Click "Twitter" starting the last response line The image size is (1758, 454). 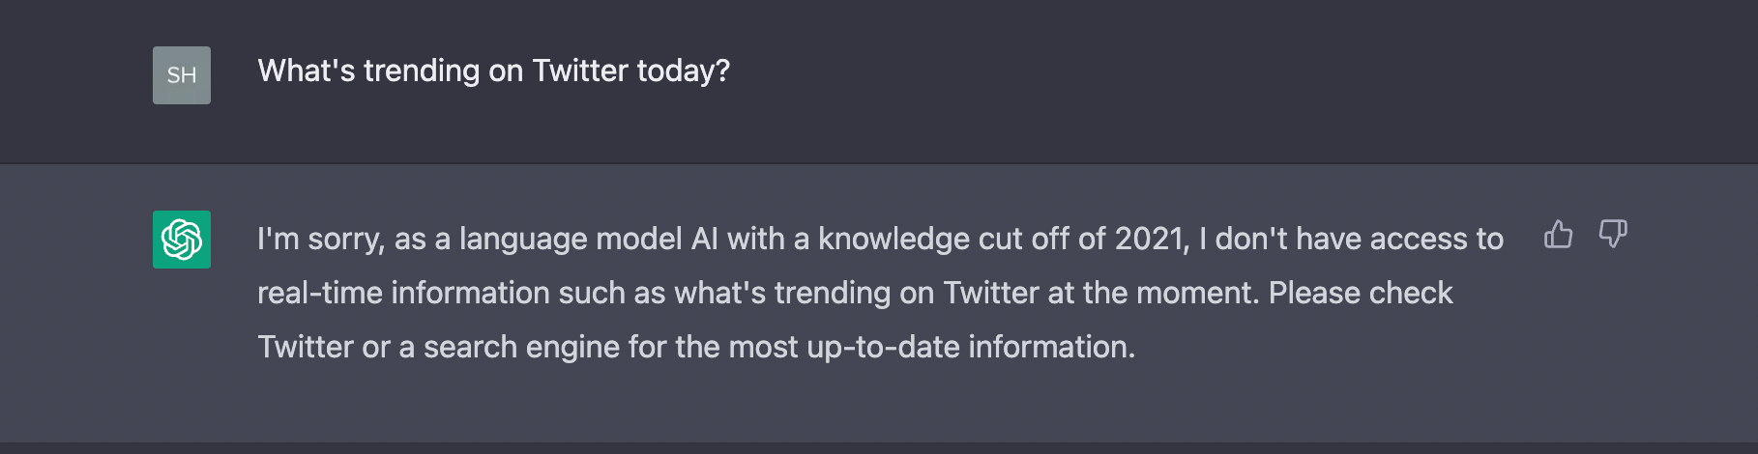[x=306, y=347]
